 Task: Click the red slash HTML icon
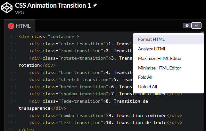[11, 26]
